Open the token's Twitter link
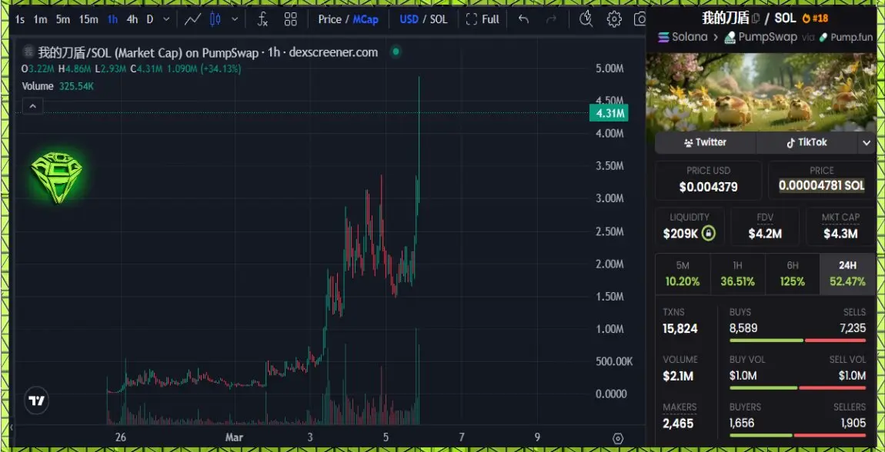Image resolution: width=885 pixels, height=452 pixels. pos(705,142)
